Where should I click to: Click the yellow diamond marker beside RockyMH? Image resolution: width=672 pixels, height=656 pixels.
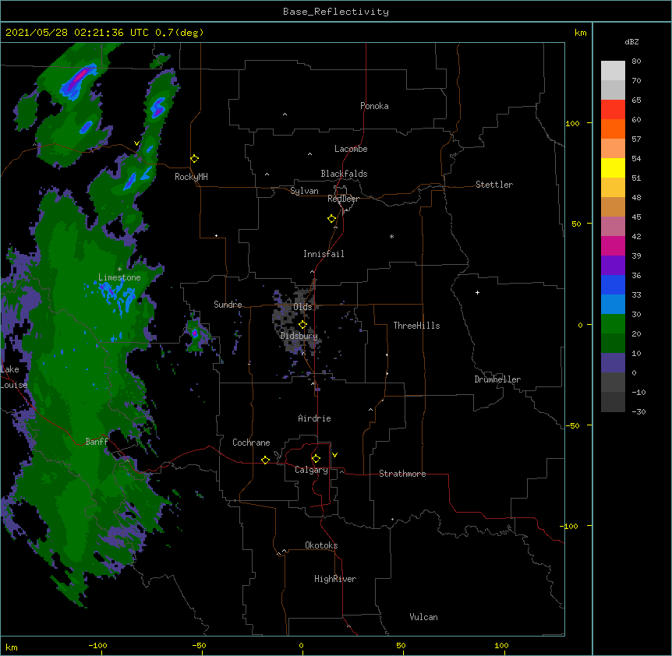[x=195, y=158]
